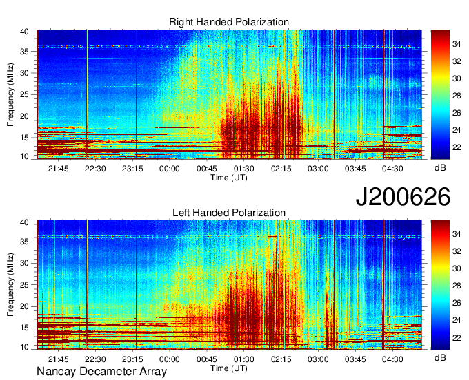The width and height of the screenshot is (469, 380).
Task: Click 04:30 time tick under Right Handed plot
Action: [392, 169]
